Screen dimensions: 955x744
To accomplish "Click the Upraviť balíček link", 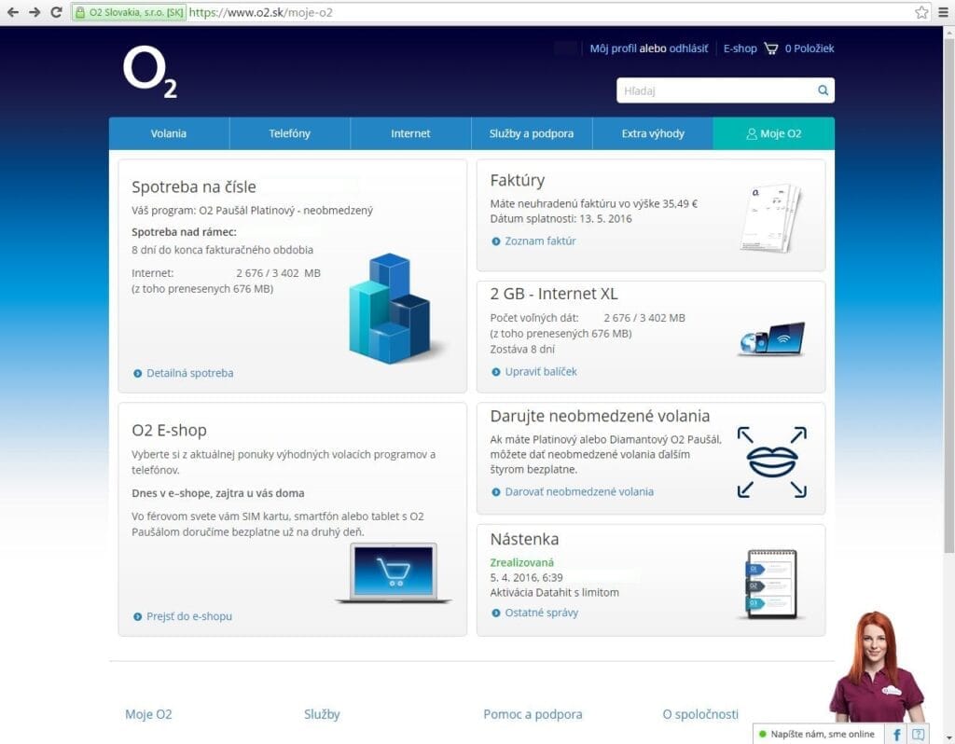I will (x=540, y=371).
